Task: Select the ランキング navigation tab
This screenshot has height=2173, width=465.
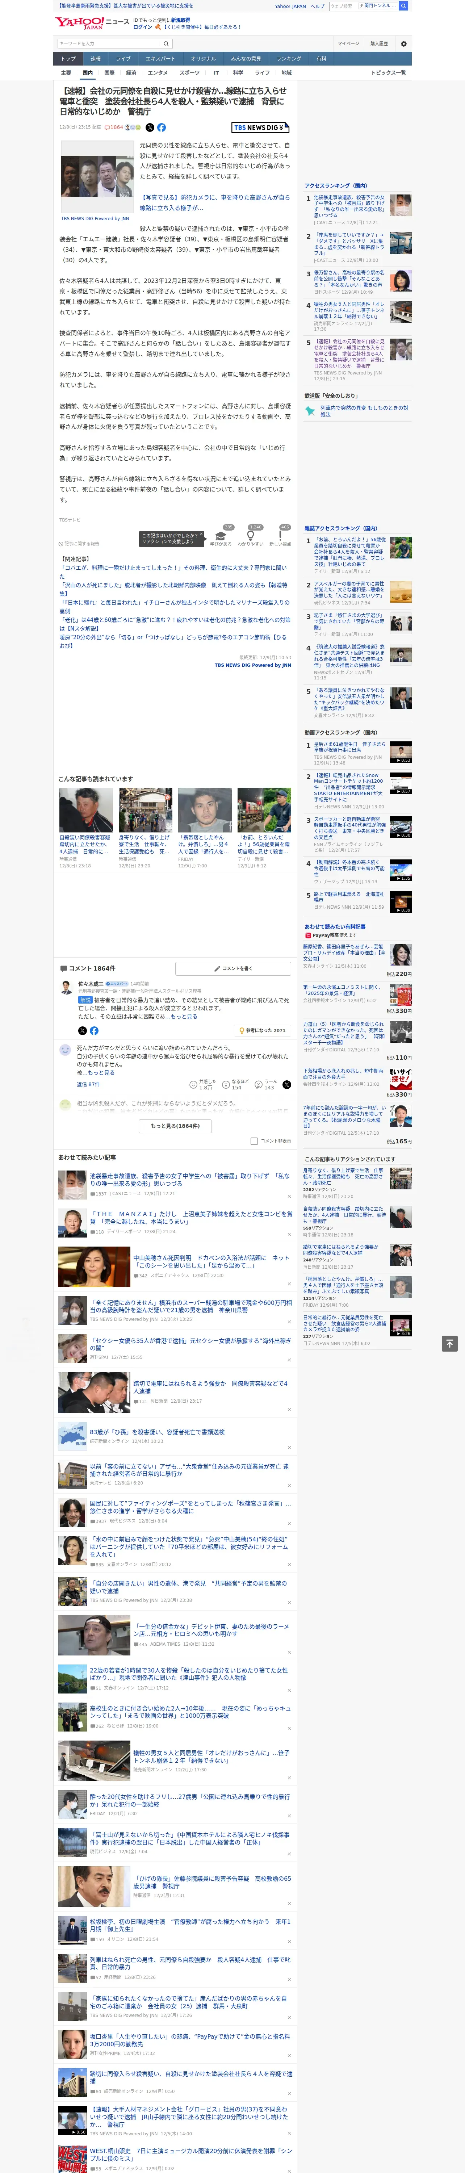Action: pos(289,59)
